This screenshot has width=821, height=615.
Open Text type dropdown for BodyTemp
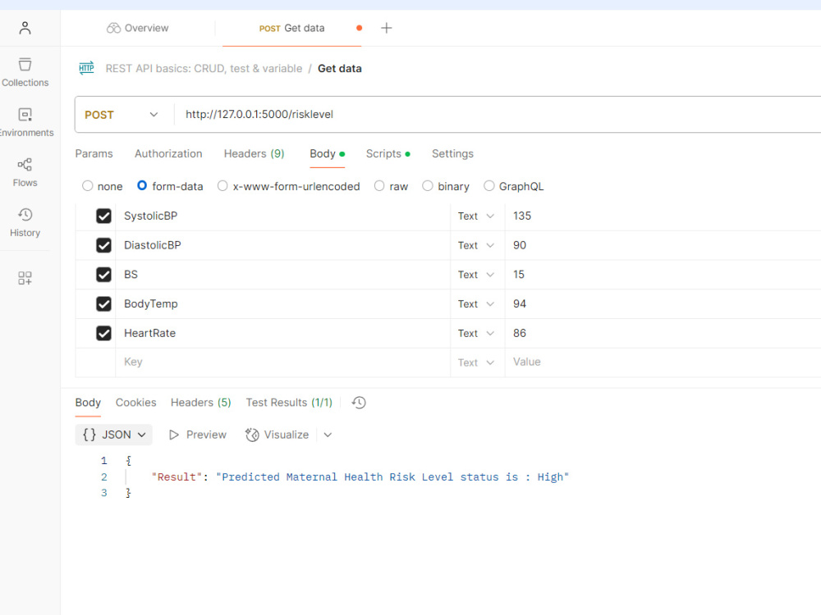pos(476,304)
